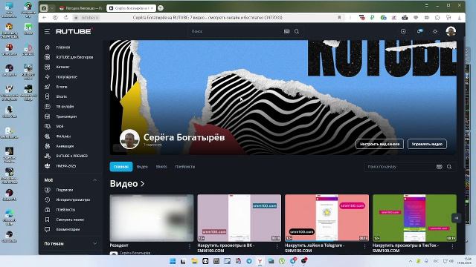Click the next arrow on the video carousel
This screenshot has height=267, width=476.
pos(456,217)
